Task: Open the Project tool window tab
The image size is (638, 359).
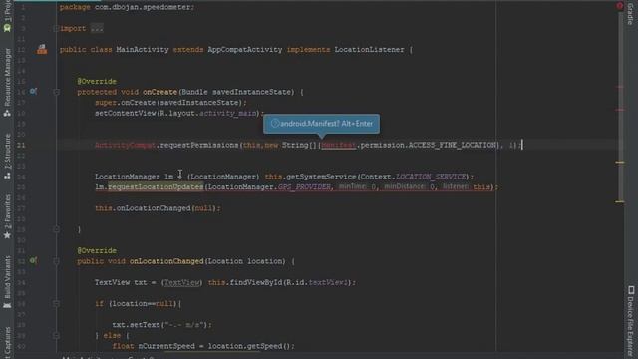Action: point(7,10)
